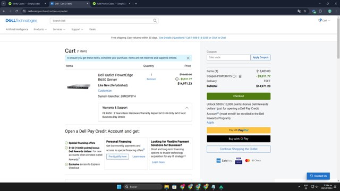Screen dimensions: 340x191
Task: Click the ESP language indicator in system tray
Action: (x=306, y=187)
